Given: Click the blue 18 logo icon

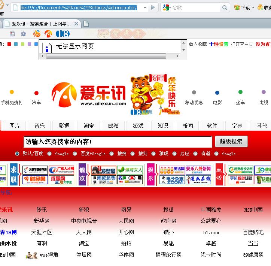Looking at the screenshot, I should (x=63, y=34).
